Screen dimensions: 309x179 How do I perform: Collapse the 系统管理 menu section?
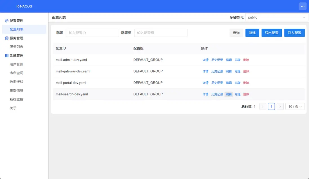click(x=16, y=55)
